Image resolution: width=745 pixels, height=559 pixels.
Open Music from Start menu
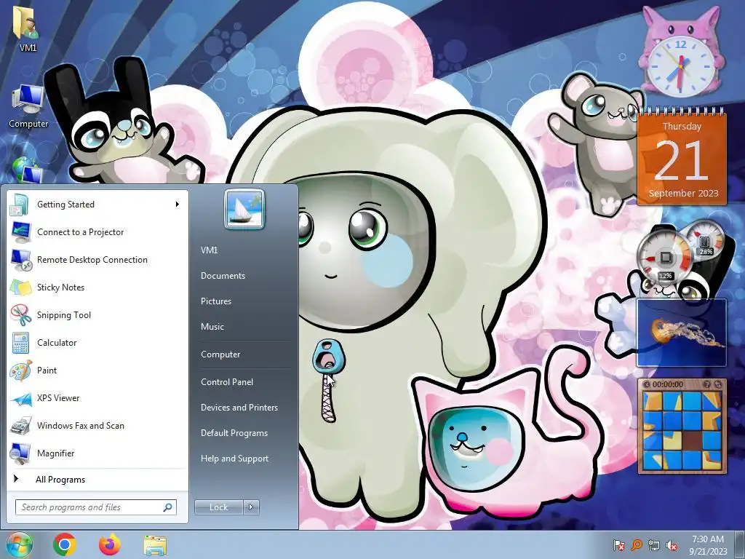click(212, 327)
